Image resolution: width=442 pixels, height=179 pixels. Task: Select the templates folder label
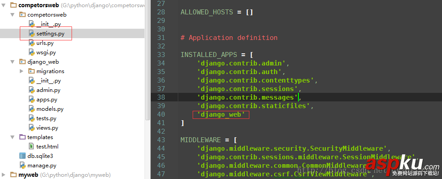[x=41, y=137]
